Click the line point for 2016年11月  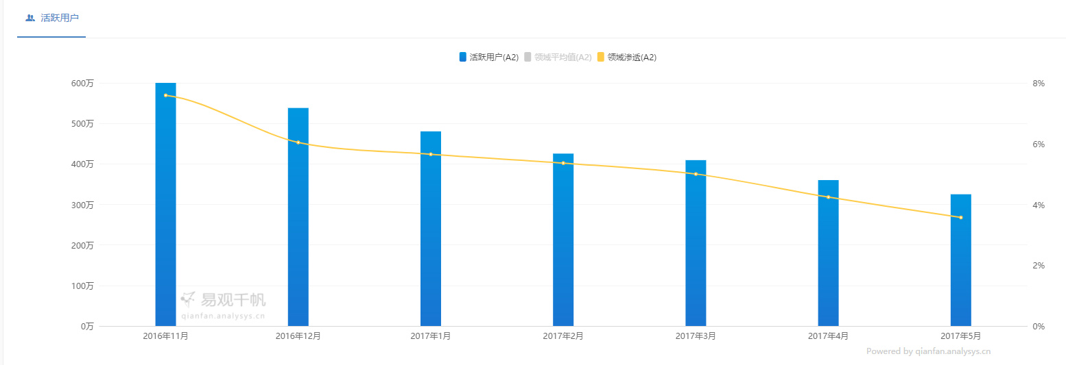coord(165,95)
